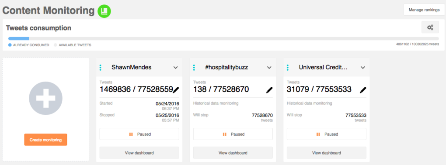This screenshot has width=446, height=165.
Task: Open #hospitalitybuzz card three-dot menu
Action: click(x=194, y=67)
